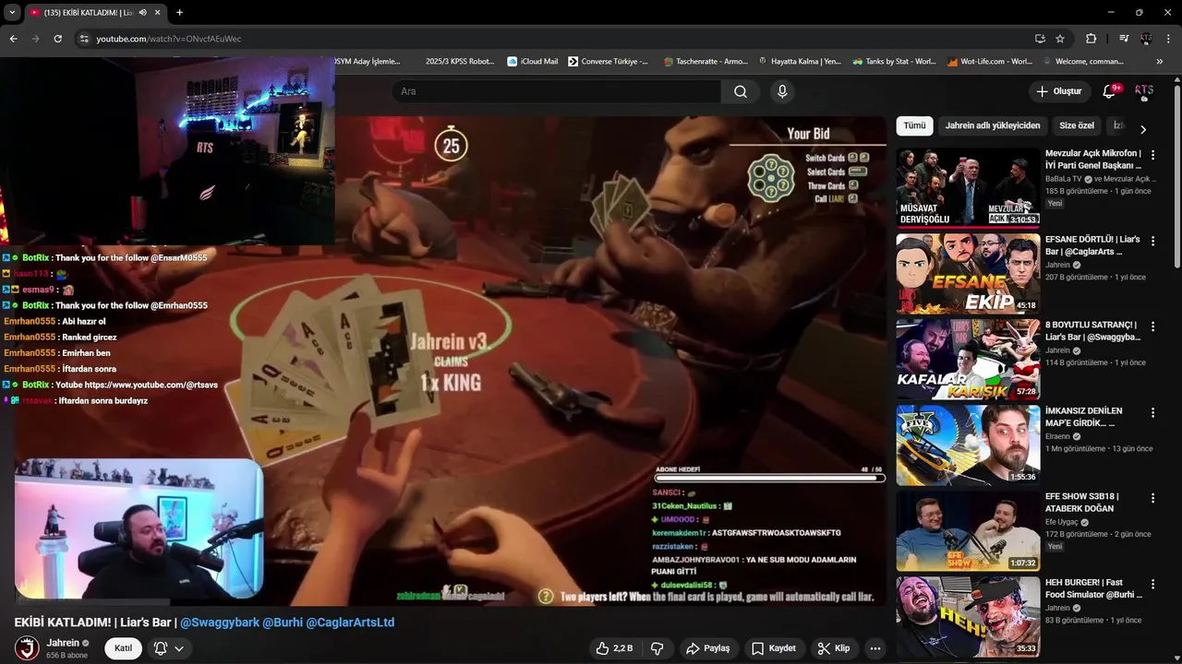Screen dimensions: 1182x664
Task: Open the more actions ellipsis below the video
Action: pyautogui.click(x=874, y=648)
